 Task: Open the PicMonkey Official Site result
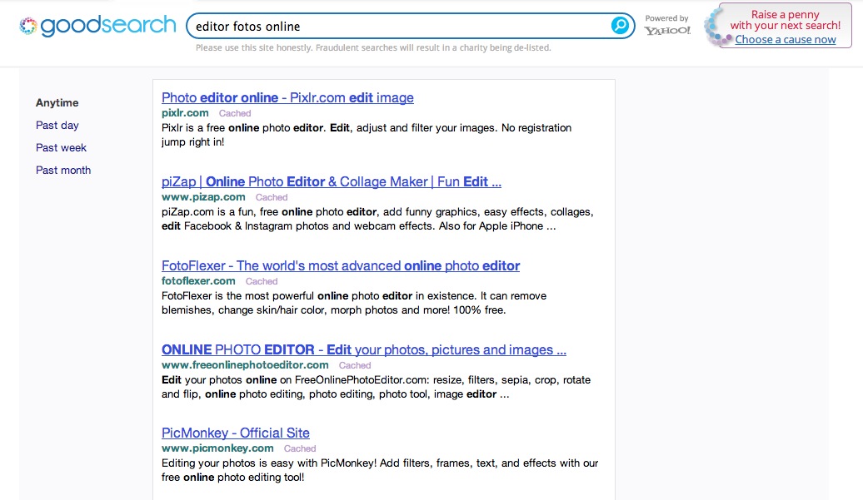coord(236,433)
